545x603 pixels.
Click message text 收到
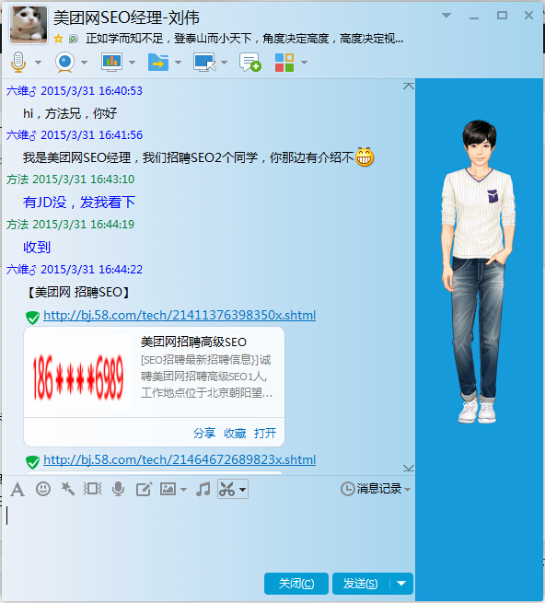coord(37,247)
